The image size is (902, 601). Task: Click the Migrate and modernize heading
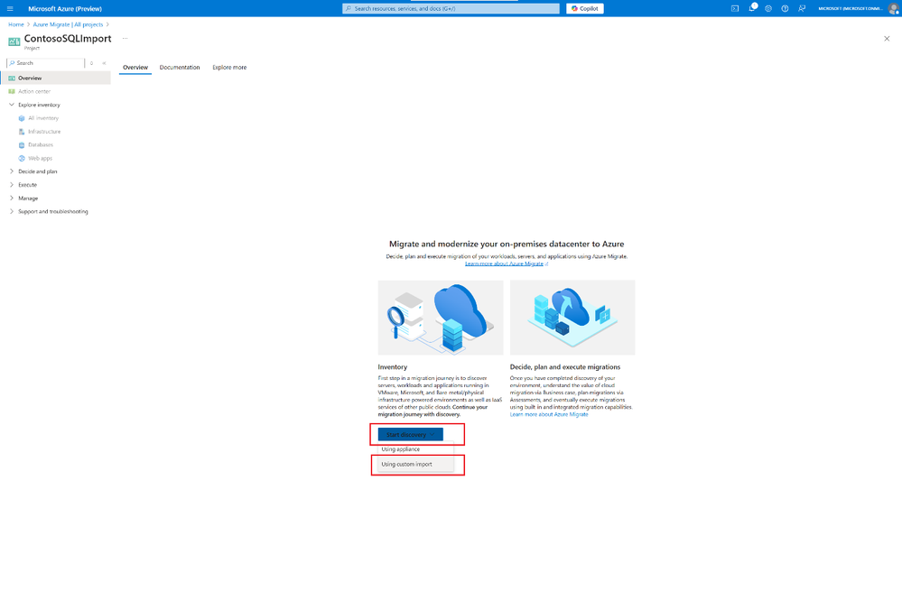(x=507, y=244)
